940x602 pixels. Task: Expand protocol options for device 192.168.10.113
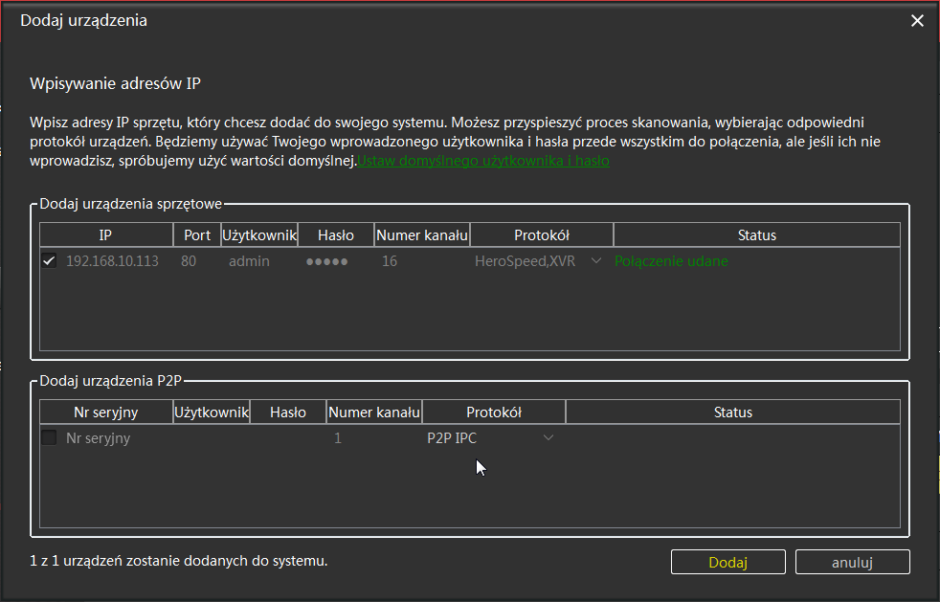coord(595,260)
